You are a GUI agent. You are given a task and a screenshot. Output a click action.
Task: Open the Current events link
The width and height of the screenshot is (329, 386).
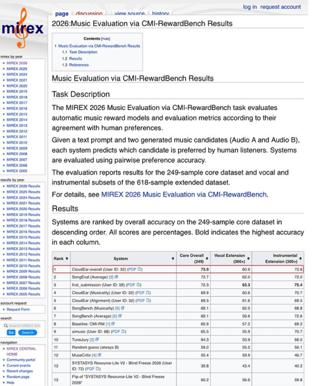tap(18, 365)
